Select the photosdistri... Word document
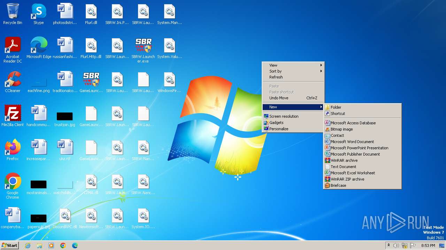Image resolution: width=446 pixels, height=250 pixels. [65, 14]
